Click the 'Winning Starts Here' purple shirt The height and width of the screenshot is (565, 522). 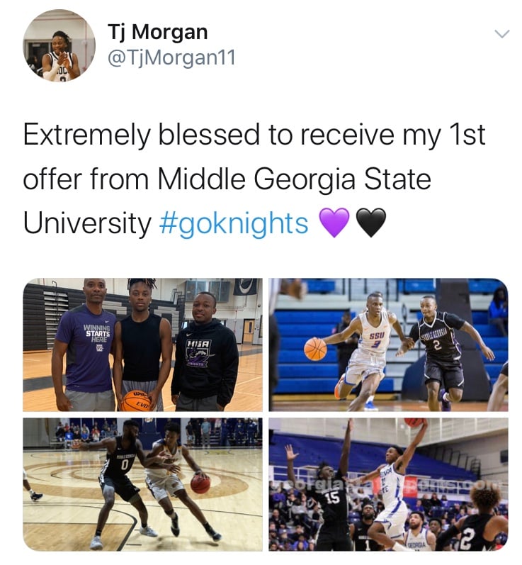(88, 349)
